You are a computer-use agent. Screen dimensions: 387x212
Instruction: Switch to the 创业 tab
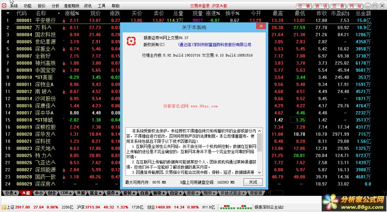click(52, 193)
